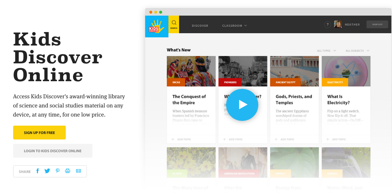Play the video with blue play button

[242, 105]
